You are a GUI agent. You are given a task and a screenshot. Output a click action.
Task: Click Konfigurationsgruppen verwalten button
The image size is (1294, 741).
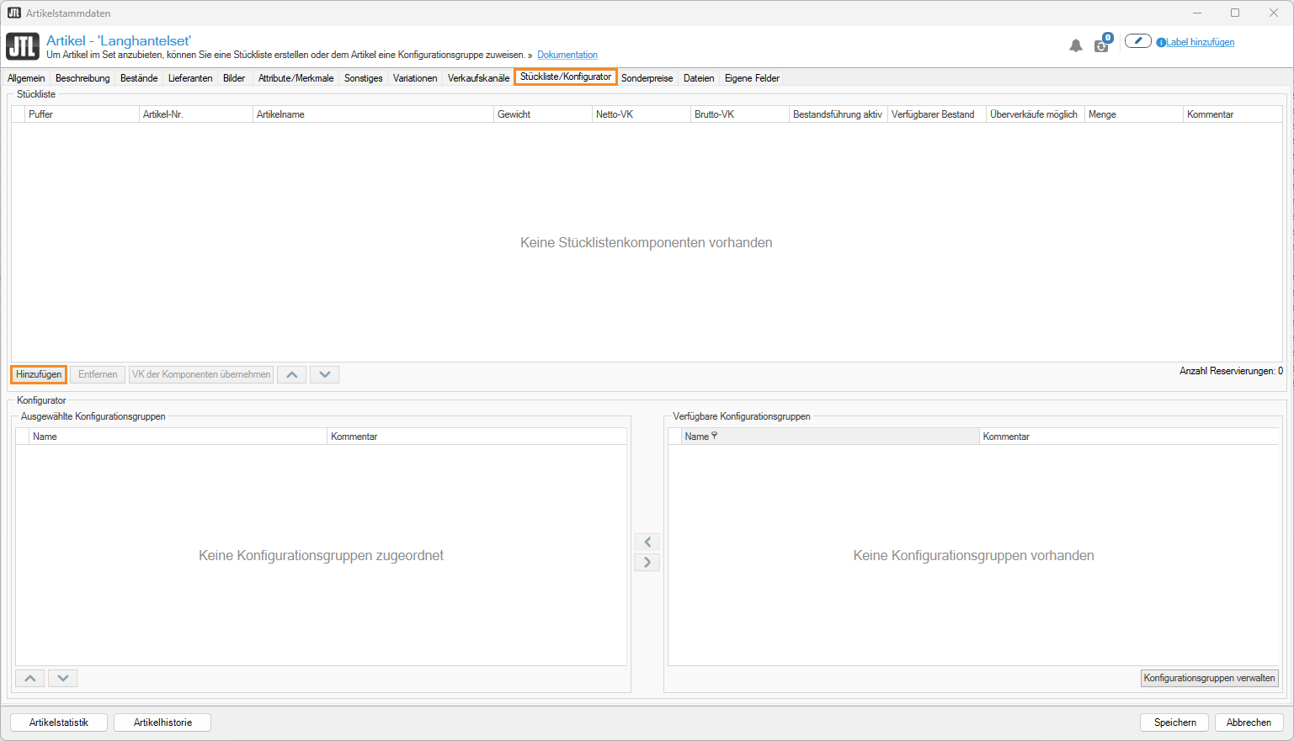tap(1209, 678)
